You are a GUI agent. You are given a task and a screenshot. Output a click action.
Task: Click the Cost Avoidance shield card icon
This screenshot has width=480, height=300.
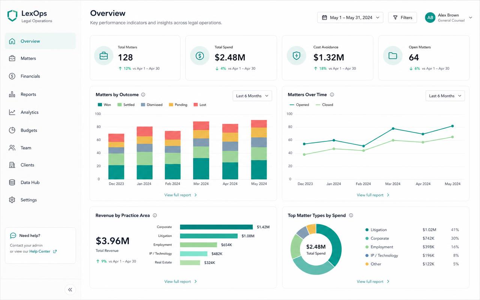click(x=296, y=56)
